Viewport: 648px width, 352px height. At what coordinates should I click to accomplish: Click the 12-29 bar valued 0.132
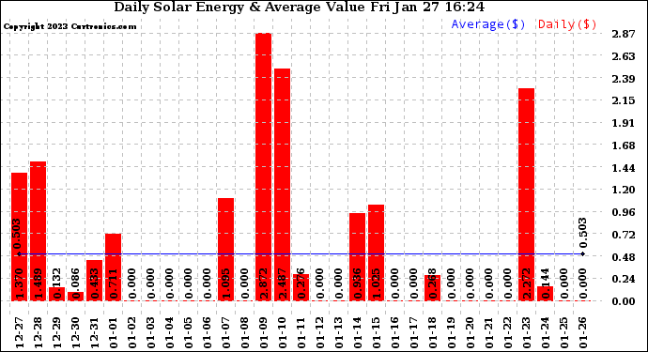click(x=56, y=294)
